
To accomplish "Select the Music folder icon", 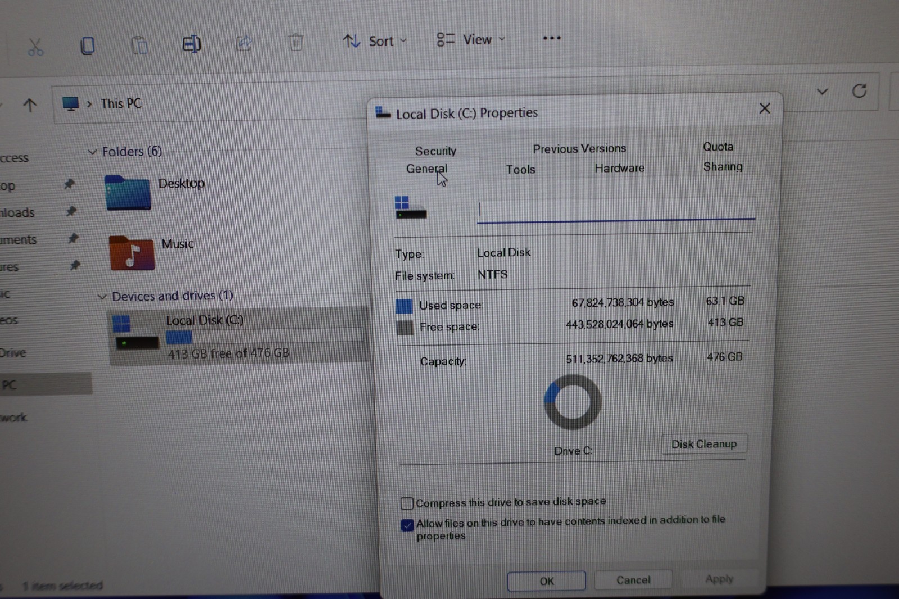I will (x=131, y=253).
